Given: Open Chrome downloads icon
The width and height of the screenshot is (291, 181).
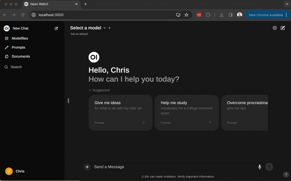Looking at the screenshot, I should pos(221,15).
